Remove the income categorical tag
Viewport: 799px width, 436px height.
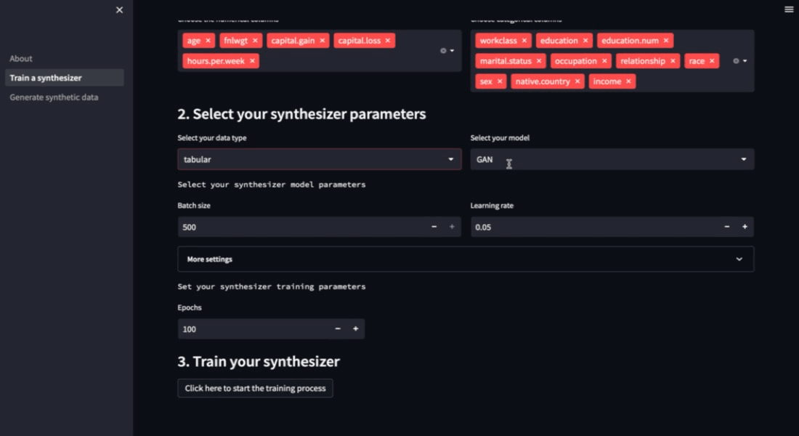pyautogui.click(x=628, y=81)
